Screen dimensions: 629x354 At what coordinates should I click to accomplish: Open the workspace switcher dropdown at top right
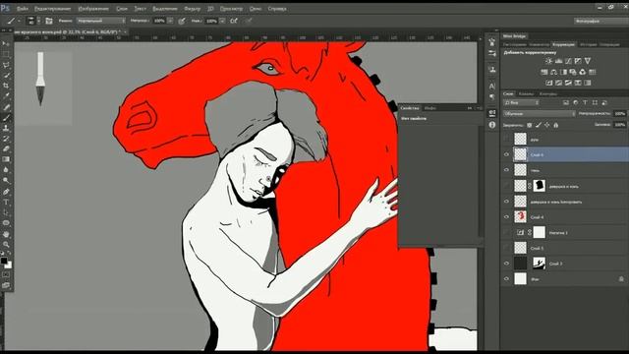[x=600, y=21]
